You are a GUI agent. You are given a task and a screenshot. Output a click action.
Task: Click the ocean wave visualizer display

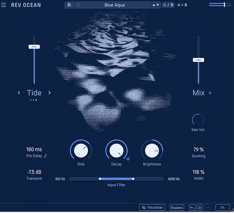115,71
